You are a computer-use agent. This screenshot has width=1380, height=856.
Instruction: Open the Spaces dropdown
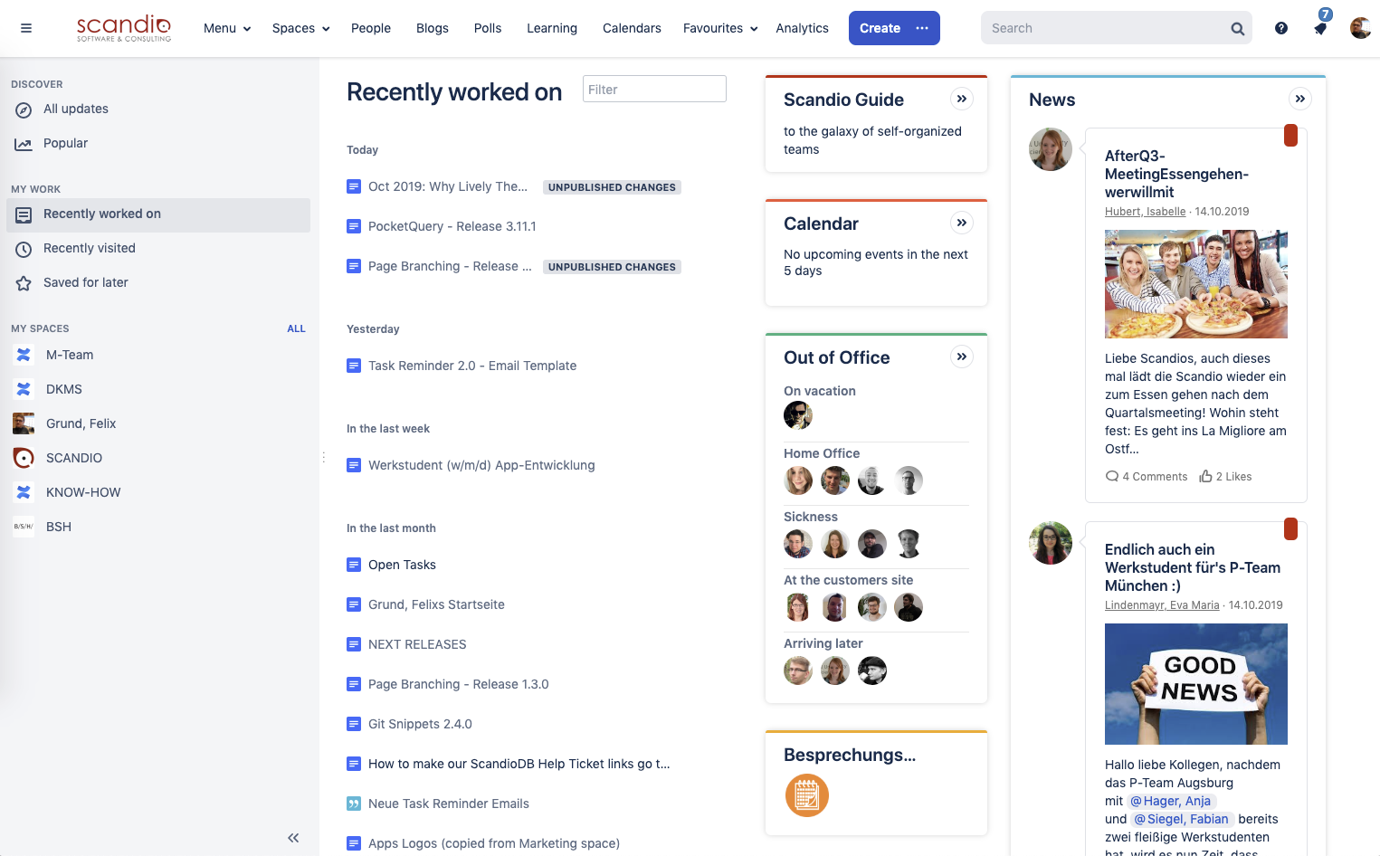pyautogui.click(x=300, y=28)
